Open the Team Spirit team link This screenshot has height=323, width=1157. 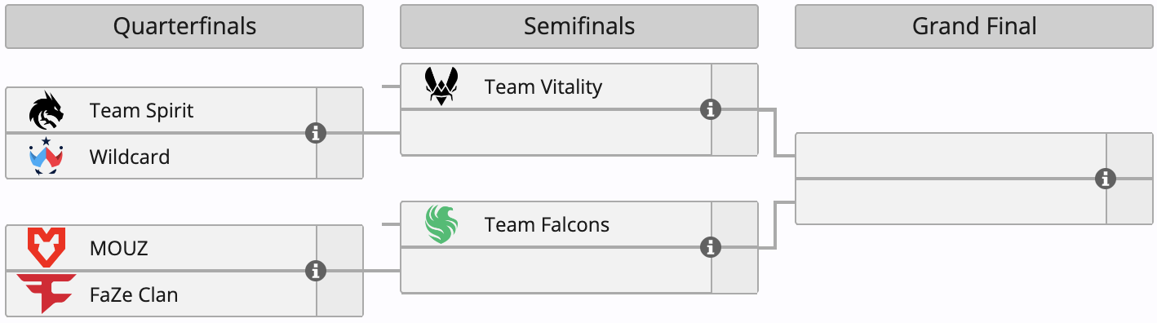click(142, 110)
